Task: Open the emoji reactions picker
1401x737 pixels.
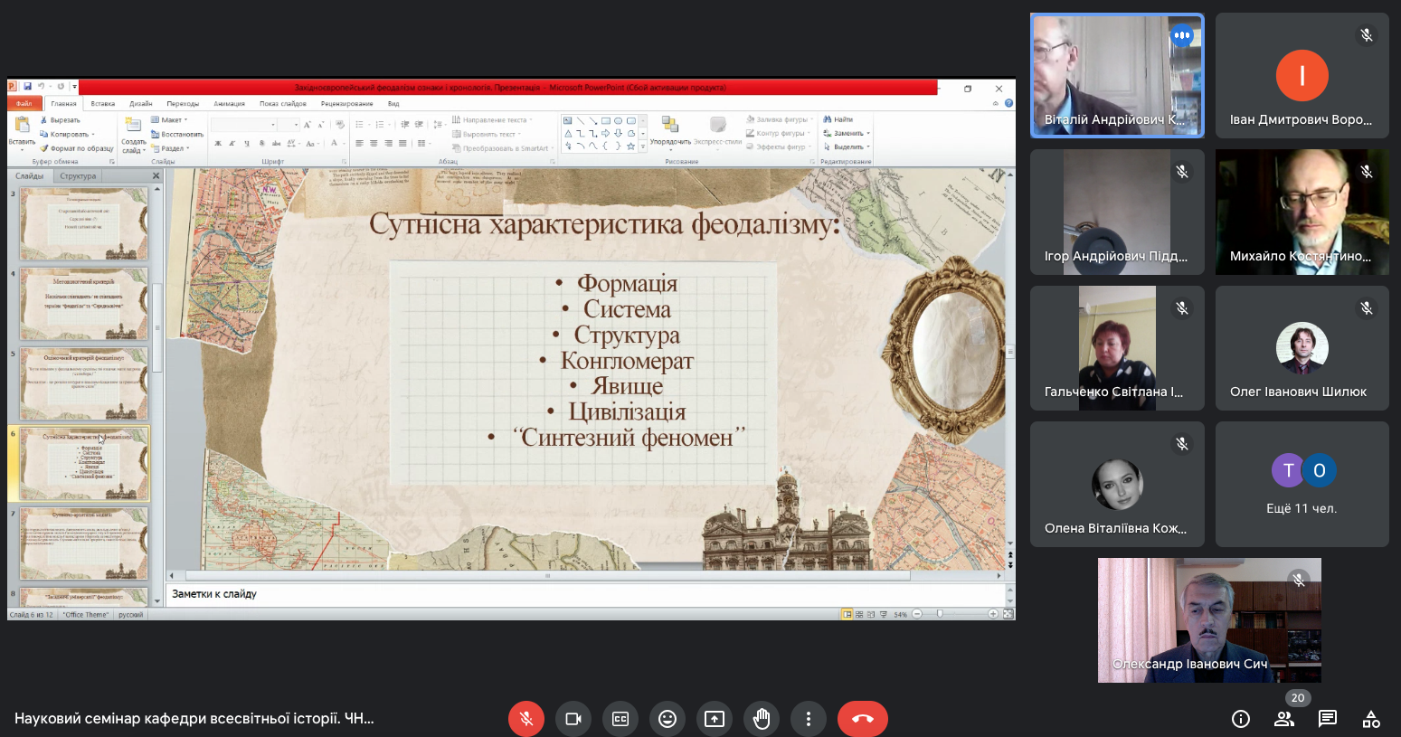Action: tap(667, 719)
